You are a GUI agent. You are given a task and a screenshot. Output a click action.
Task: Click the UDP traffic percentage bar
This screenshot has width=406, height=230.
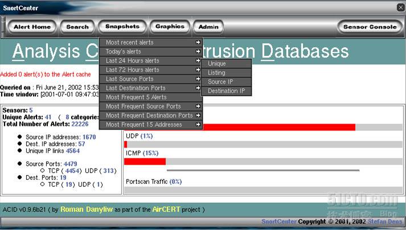pyautogui.click(x=263, y=144)
